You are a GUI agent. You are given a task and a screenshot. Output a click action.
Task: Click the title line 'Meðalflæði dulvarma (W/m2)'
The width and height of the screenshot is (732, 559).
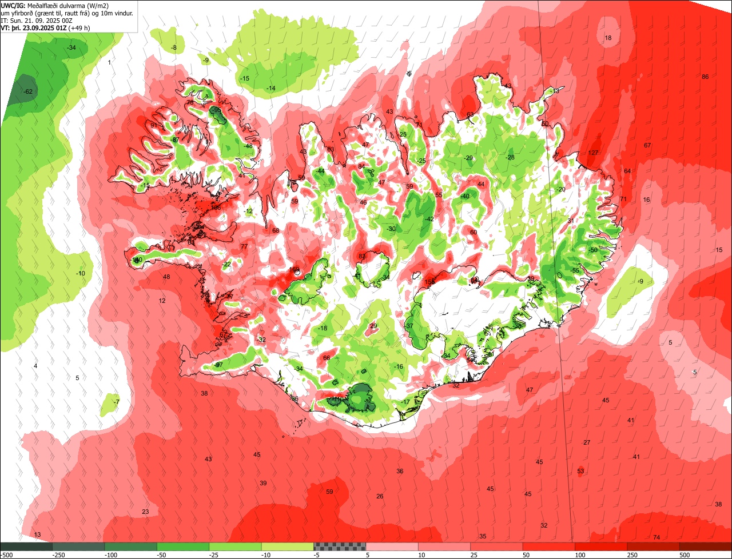pos(68,6)
